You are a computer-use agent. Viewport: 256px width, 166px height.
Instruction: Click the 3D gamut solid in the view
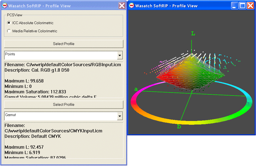(190, 72)
